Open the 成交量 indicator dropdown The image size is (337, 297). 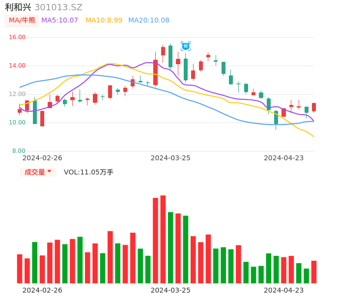(38, 172)
